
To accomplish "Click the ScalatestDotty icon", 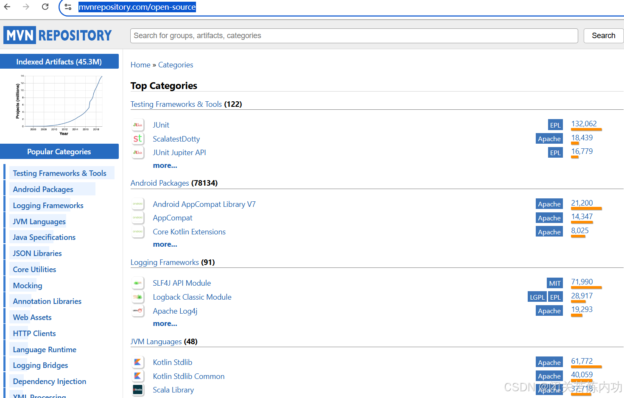I will [138, 139].
